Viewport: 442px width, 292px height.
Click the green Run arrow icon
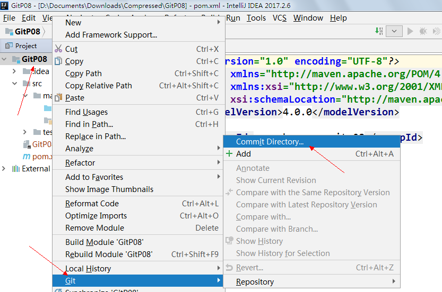click(x=410, y=31)
